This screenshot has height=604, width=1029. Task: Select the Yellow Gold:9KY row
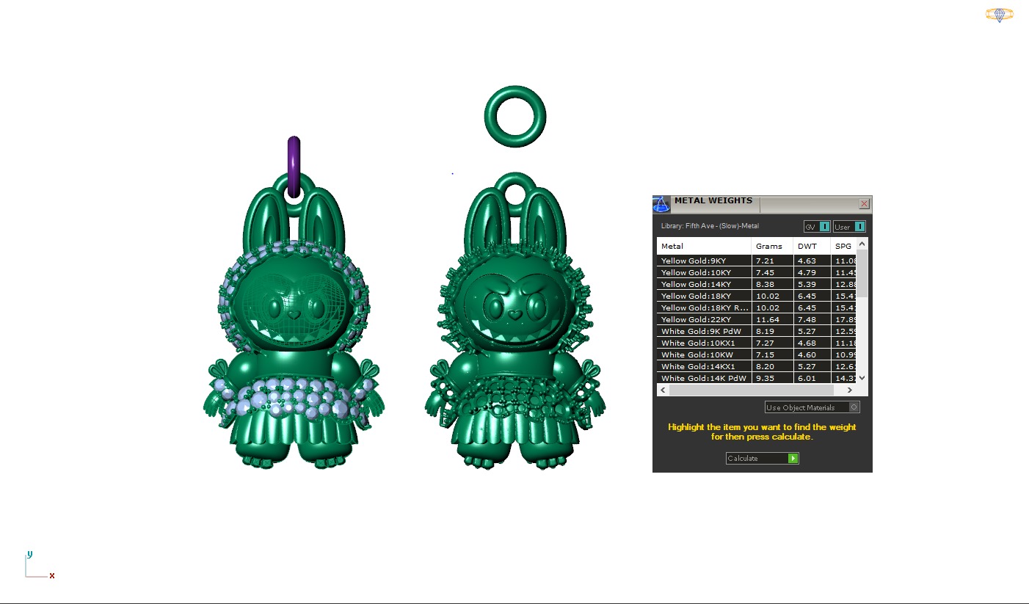[757, 261]
